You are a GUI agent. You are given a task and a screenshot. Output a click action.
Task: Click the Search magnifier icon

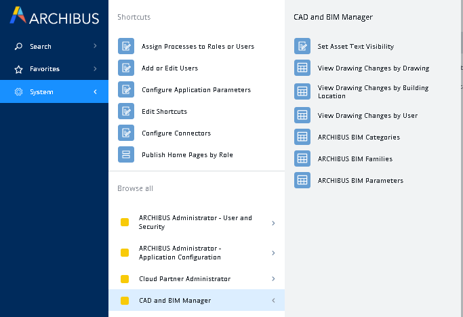pyautogui.click(x=18, y=46)
